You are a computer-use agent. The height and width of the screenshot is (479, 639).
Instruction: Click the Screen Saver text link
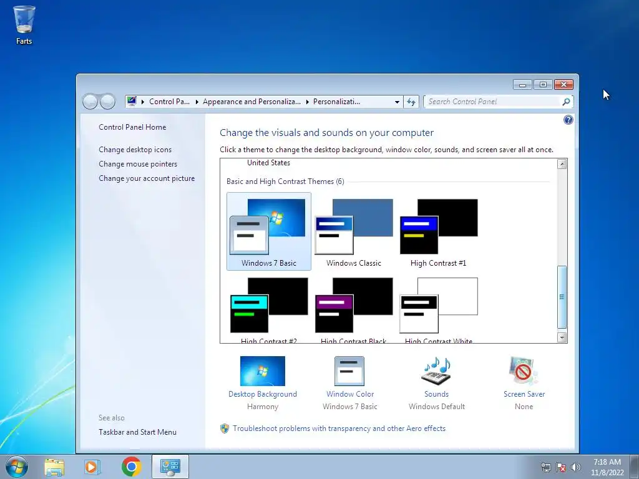tap(524, 394)
